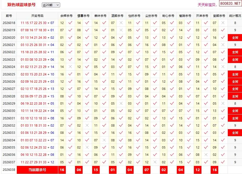The image size is (242, 174).
Task: Select period 2026038 in the last row
Action: tap(9, 170)
